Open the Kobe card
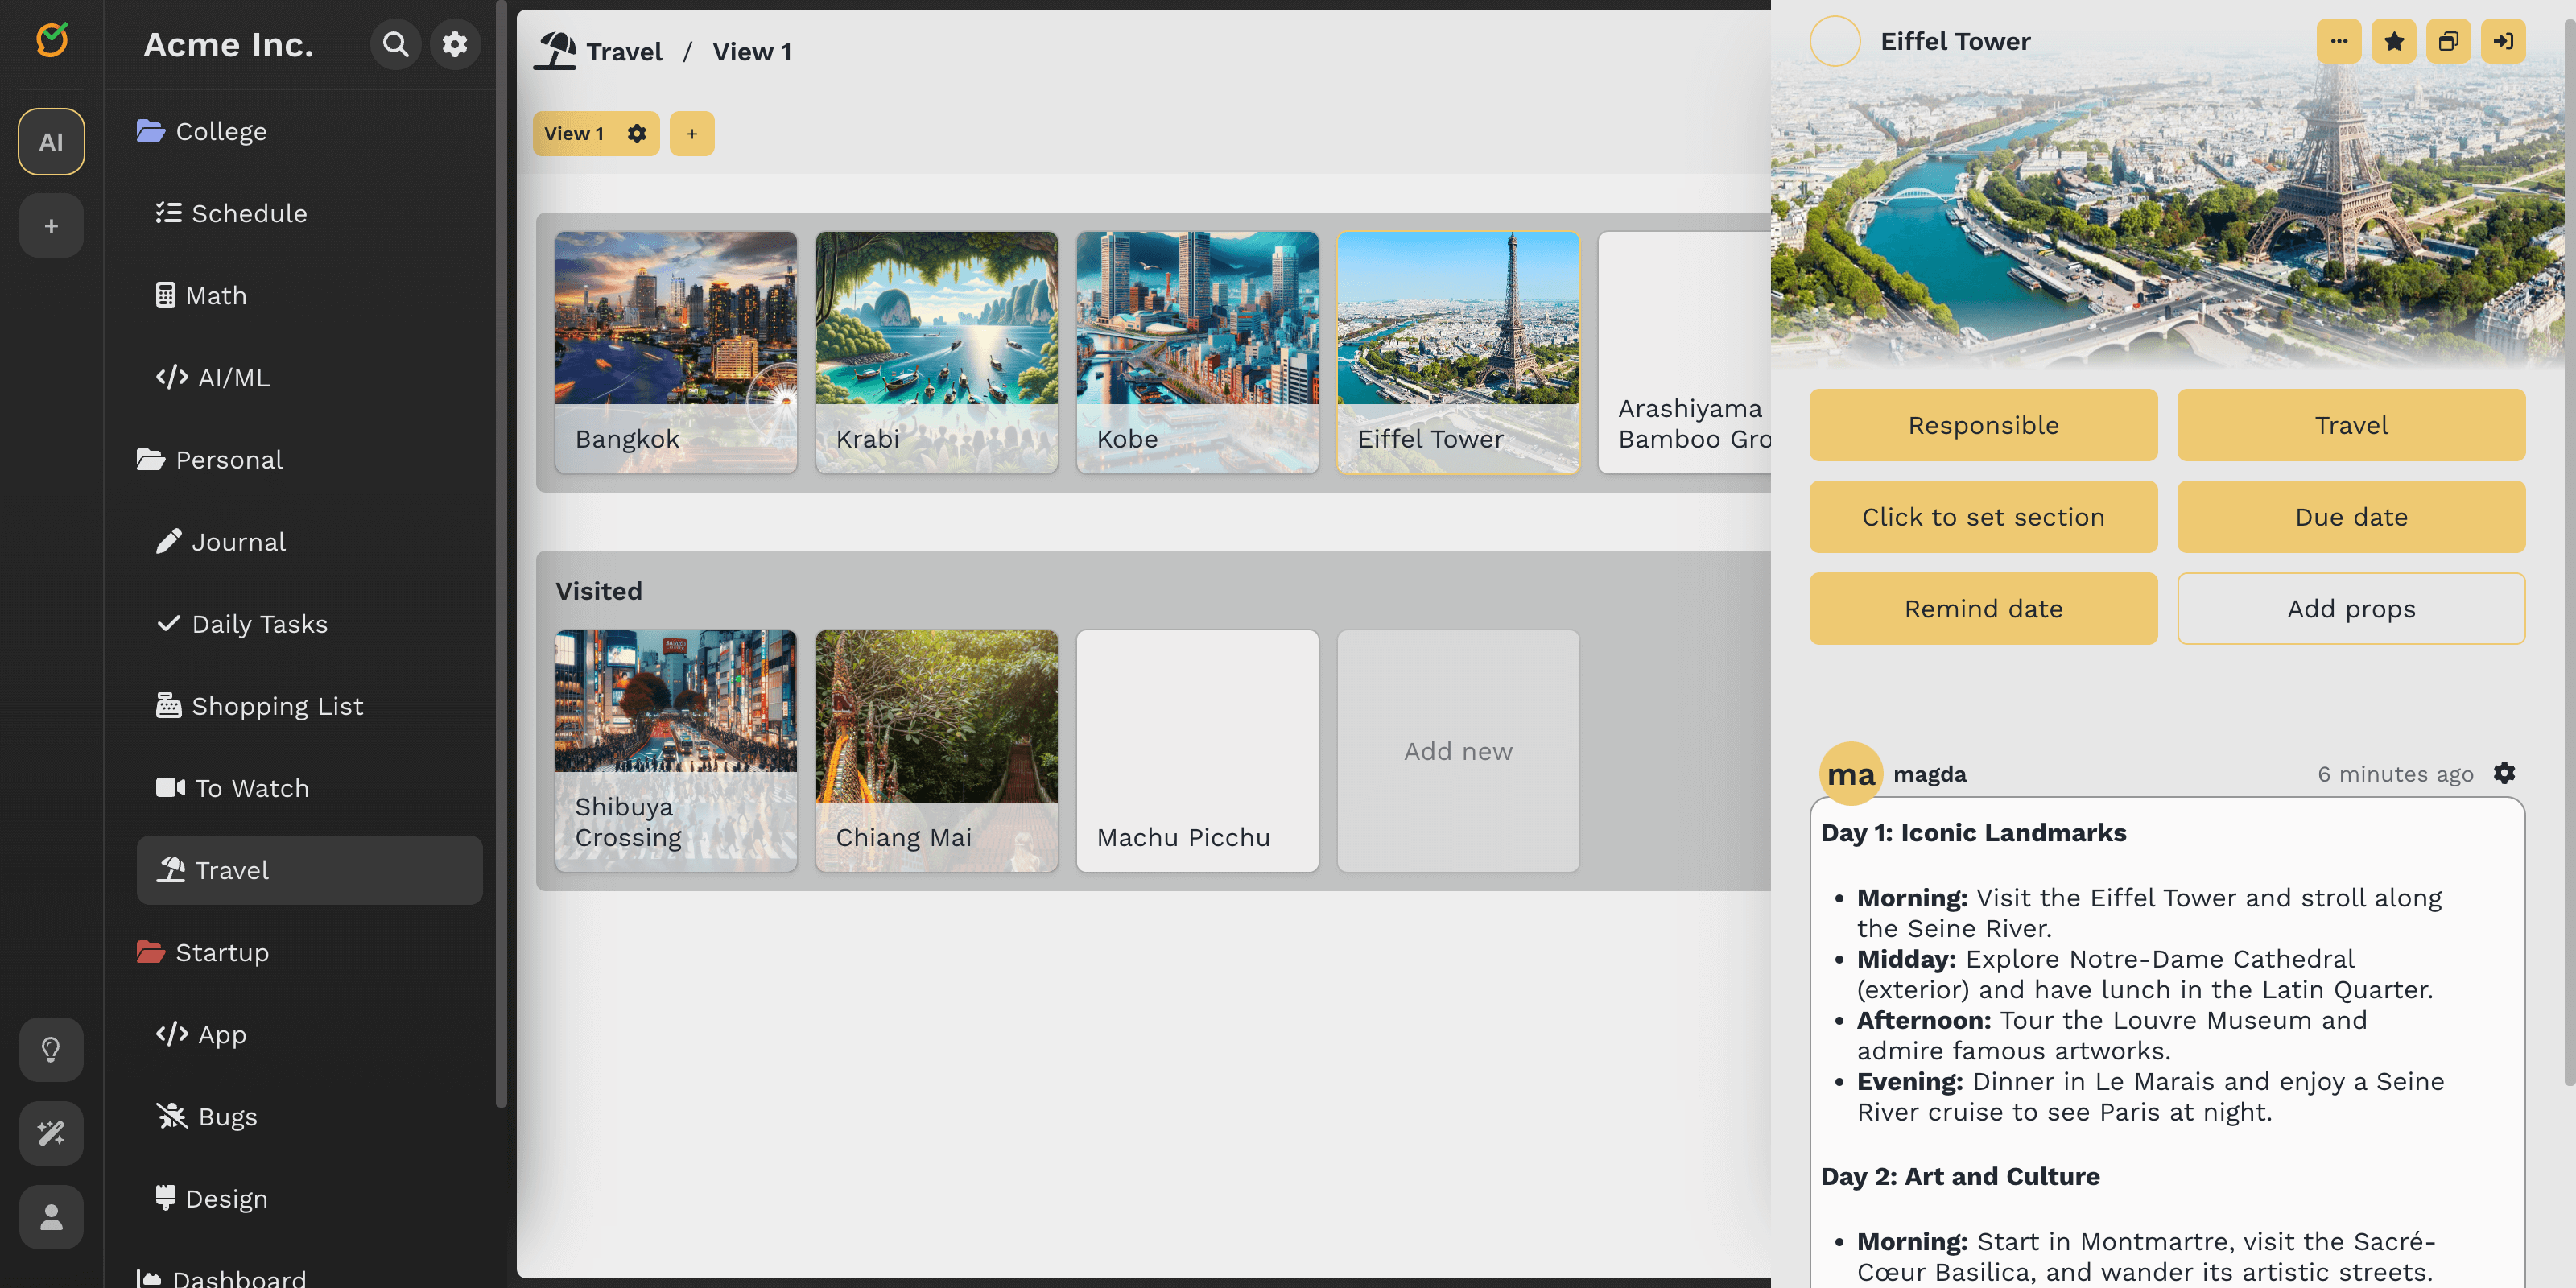Screen dimensions: 2576x1288 [1197, 352]
